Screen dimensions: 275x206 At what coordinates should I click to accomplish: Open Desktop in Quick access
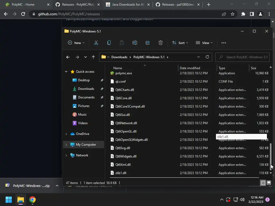point(84,80)
